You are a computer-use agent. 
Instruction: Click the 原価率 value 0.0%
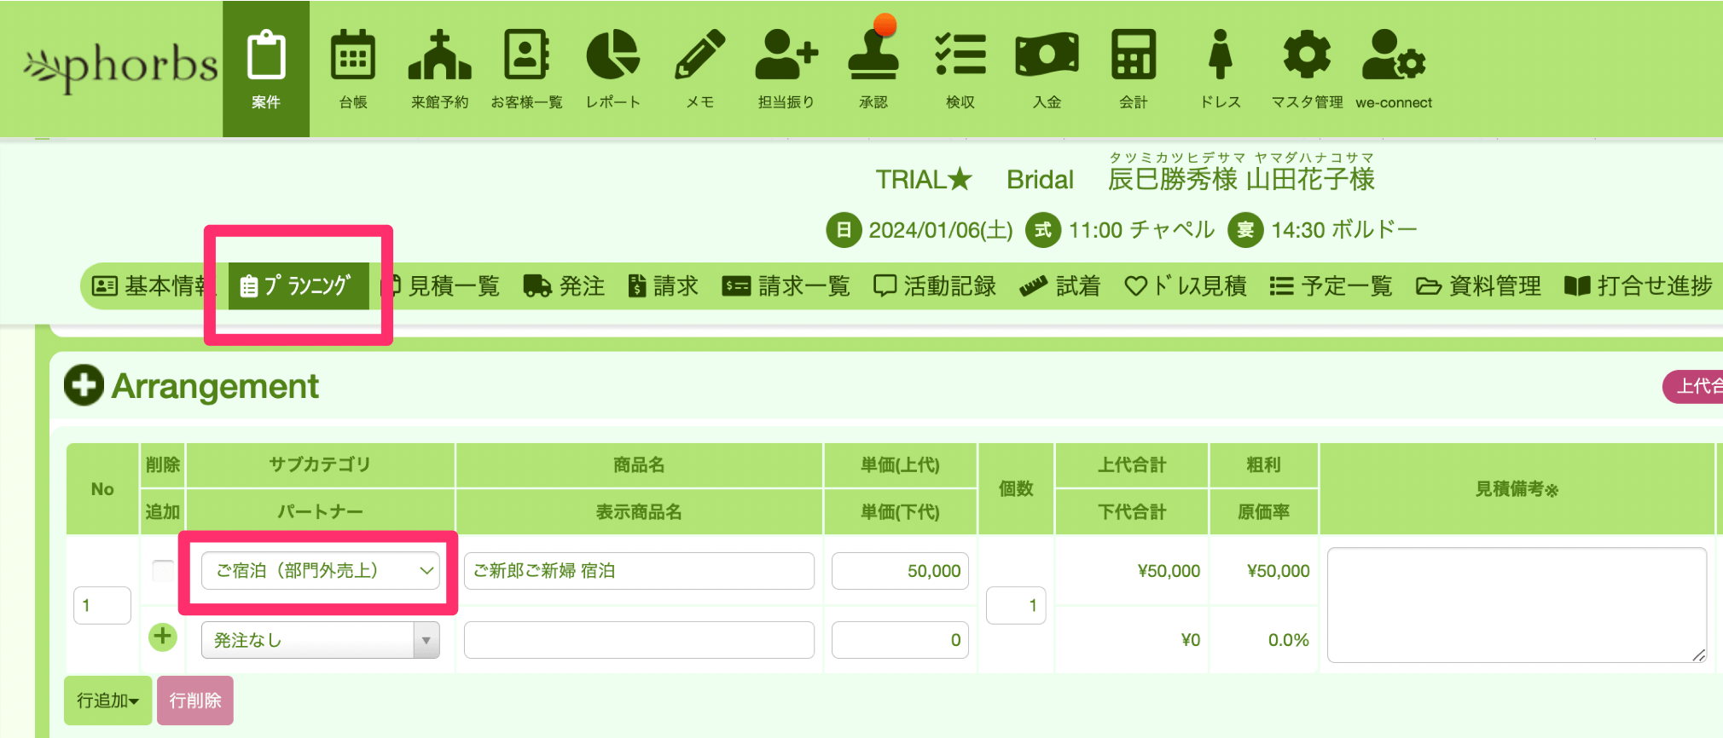(x=1288, y=640)
